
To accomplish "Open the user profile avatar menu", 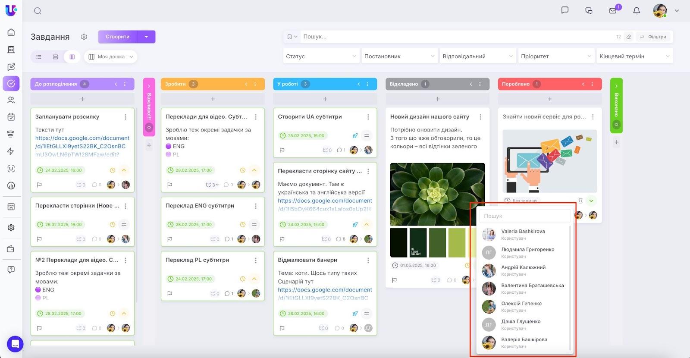I will pos(660,11).
